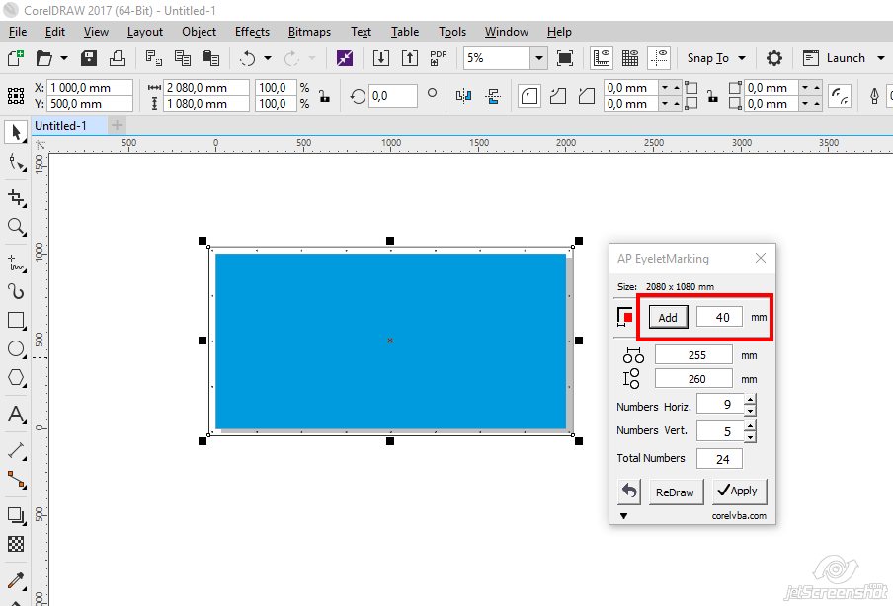Viewport: 893px width, 606px height.
Task: Open the Effects menu
Action: [252, 32]
